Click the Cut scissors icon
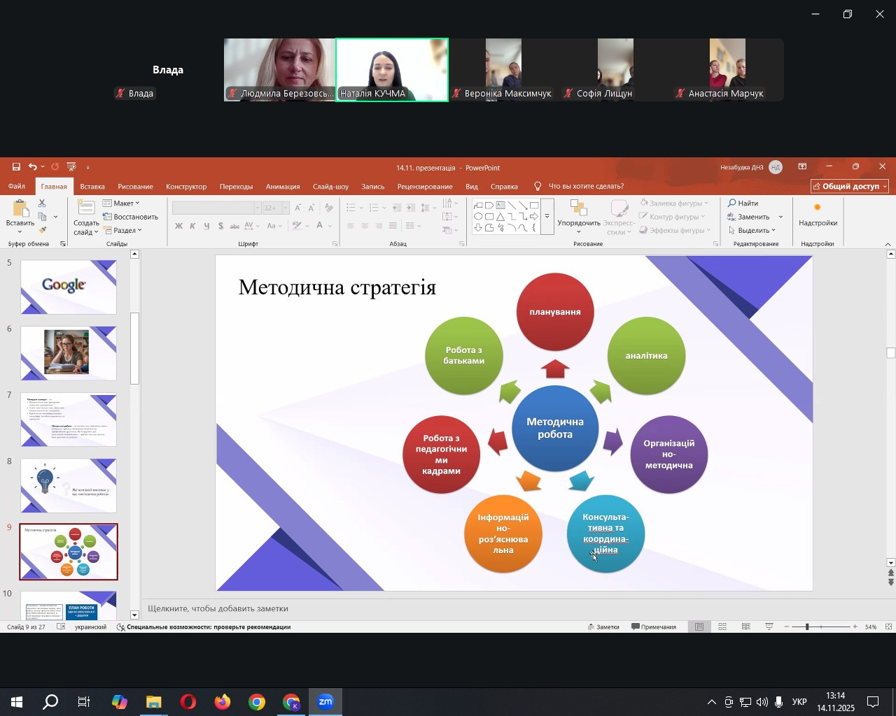896x716 pixels. point(42,203)
